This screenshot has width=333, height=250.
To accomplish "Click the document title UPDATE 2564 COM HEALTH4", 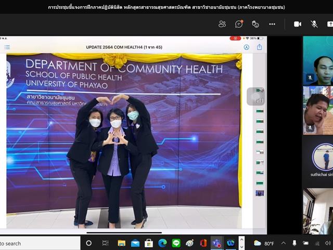I will (124, 47).
